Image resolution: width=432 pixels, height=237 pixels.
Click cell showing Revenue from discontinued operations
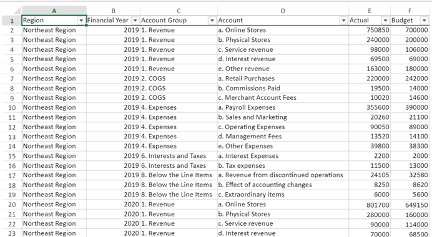283,175
